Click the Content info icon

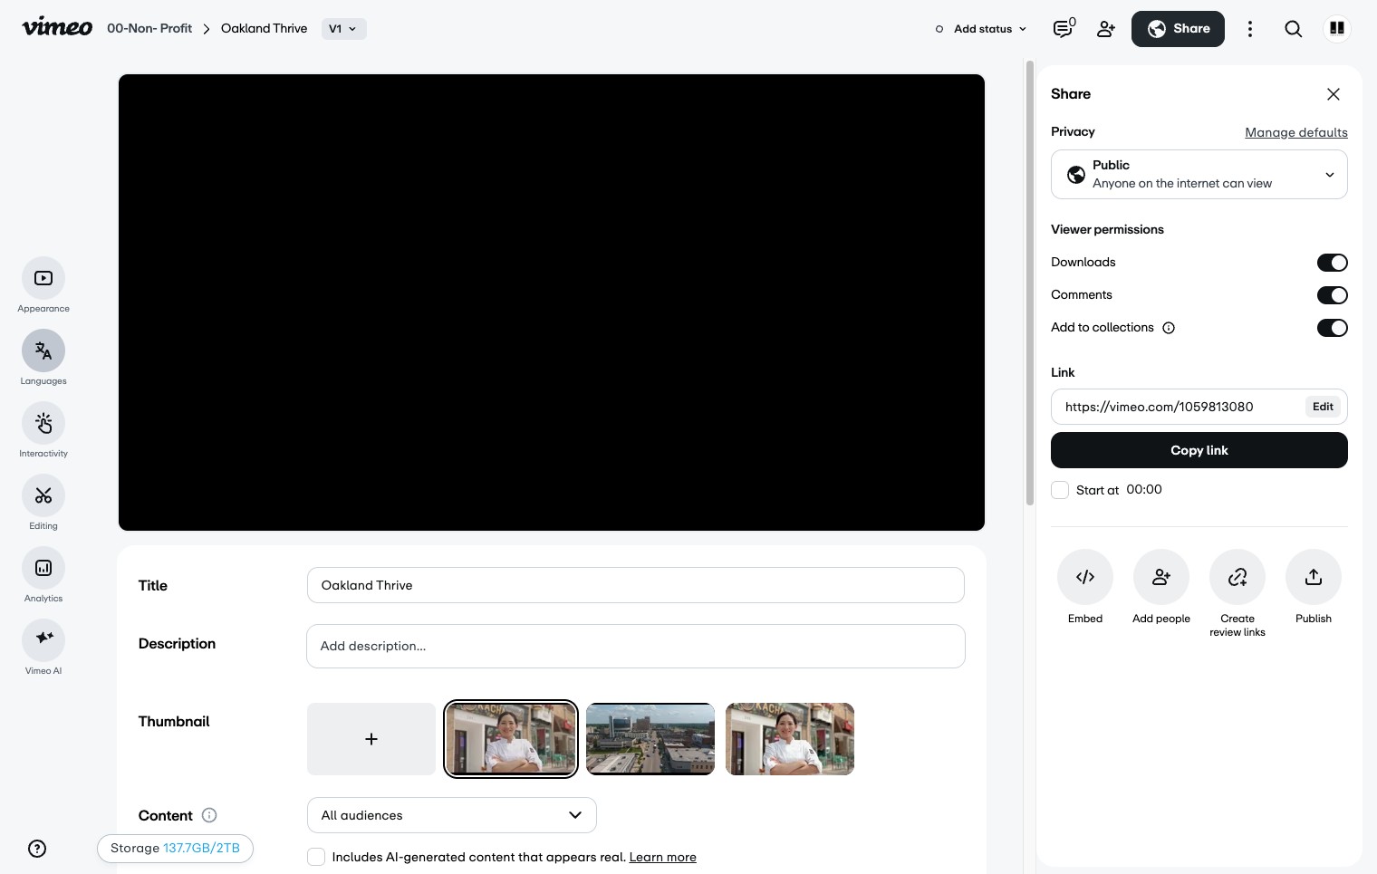click(x=209, y=815)
